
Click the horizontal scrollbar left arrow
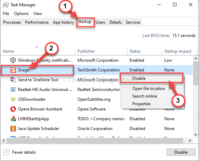pyautogui.click(x=3, y=141)
